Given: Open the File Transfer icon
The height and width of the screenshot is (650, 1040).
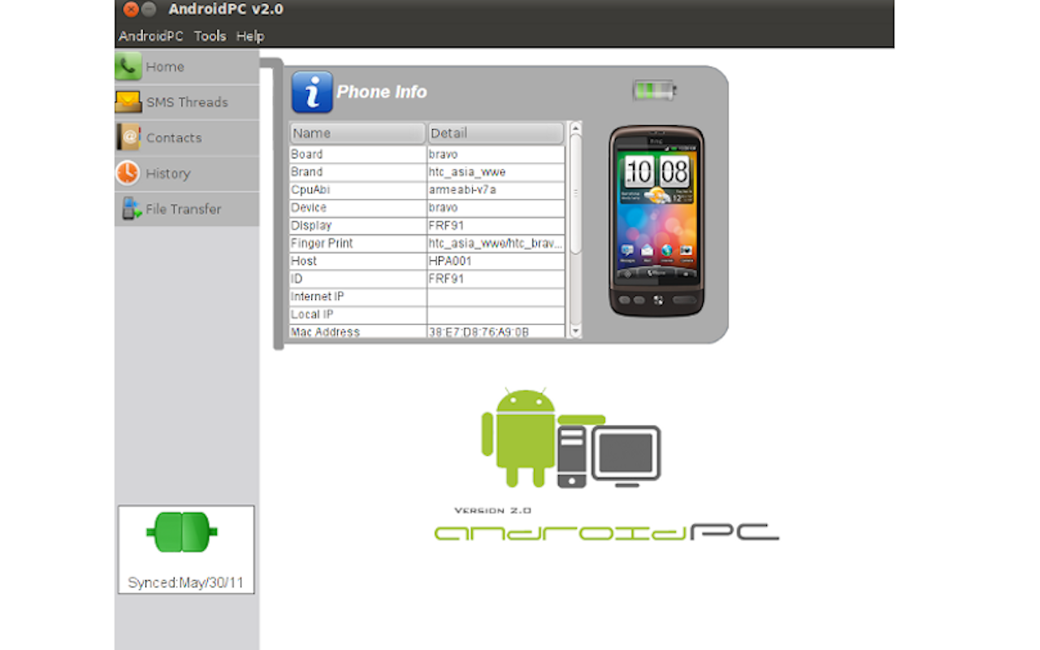Looking at the screenshot, I should [132, 208].
